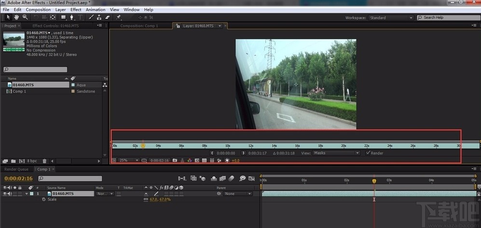Image resolution: width=481 pixels, height=228 pixels.
Task: Open the Layer 01460.MTS viewer dropdown arrow
Action: (x=220, y=26)
